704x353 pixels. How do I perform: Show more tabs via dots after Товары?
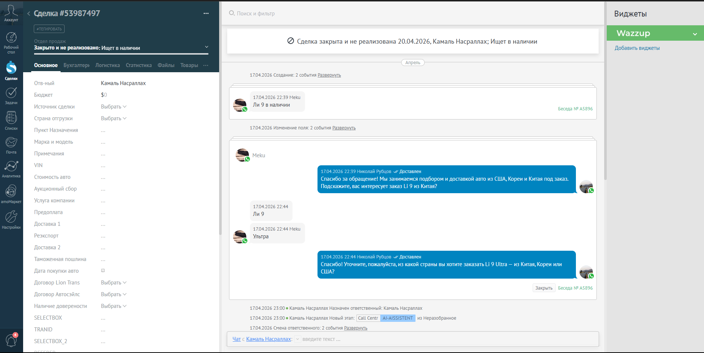pos(206,65)
